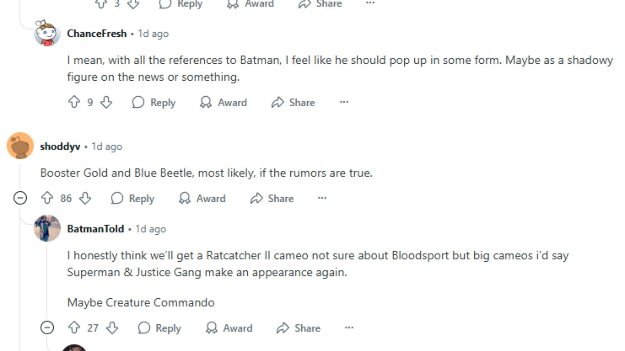Open more options on ChanceFresh's comment
The width and height of the screenshot is (625, 351).
point(344,102)
